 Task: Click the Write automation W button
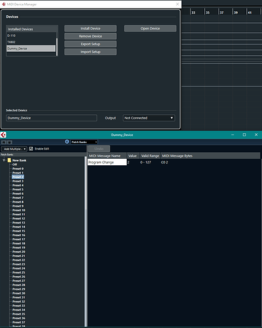point(10,142)
